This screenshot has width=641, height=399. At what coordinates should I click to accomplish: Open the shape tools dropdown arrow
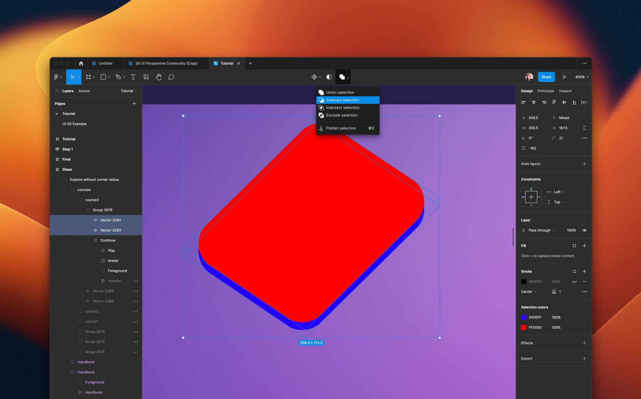coord(108,77)
